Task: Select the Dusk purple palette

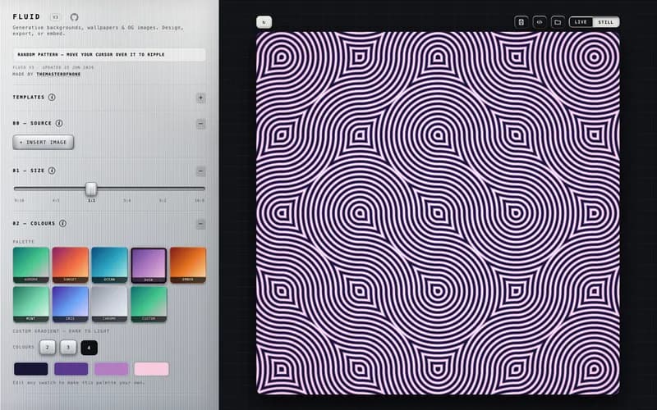Action: [149, 265]
